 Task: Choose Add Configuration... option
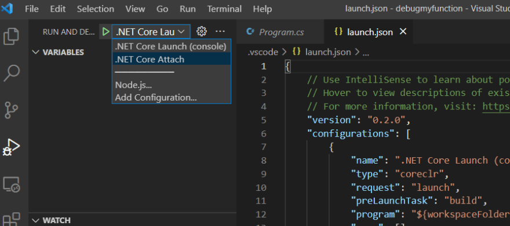(x=171, y=98)
